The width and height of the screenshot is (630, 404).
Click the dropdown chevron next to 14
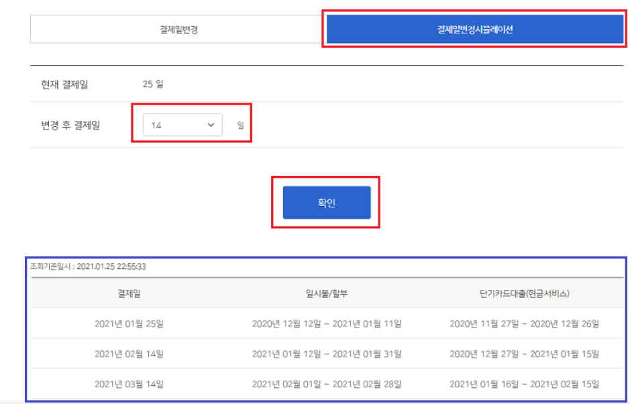pyautogui.click(x=211, y=124)
